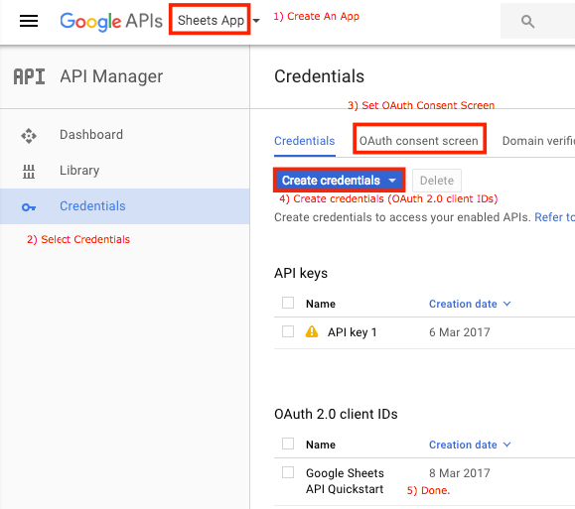Viewport: 575px width, 509px height.
Task: Sort OAuth client IDs by Creation date
Action: tap(470, 445)
